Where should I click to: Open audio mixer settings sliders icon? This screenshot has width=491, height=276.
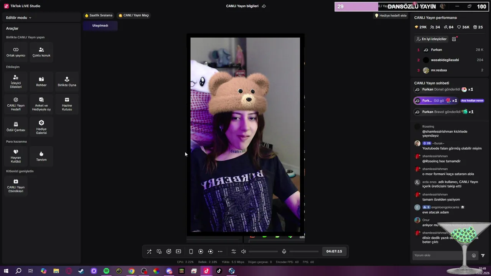[234, 251]
